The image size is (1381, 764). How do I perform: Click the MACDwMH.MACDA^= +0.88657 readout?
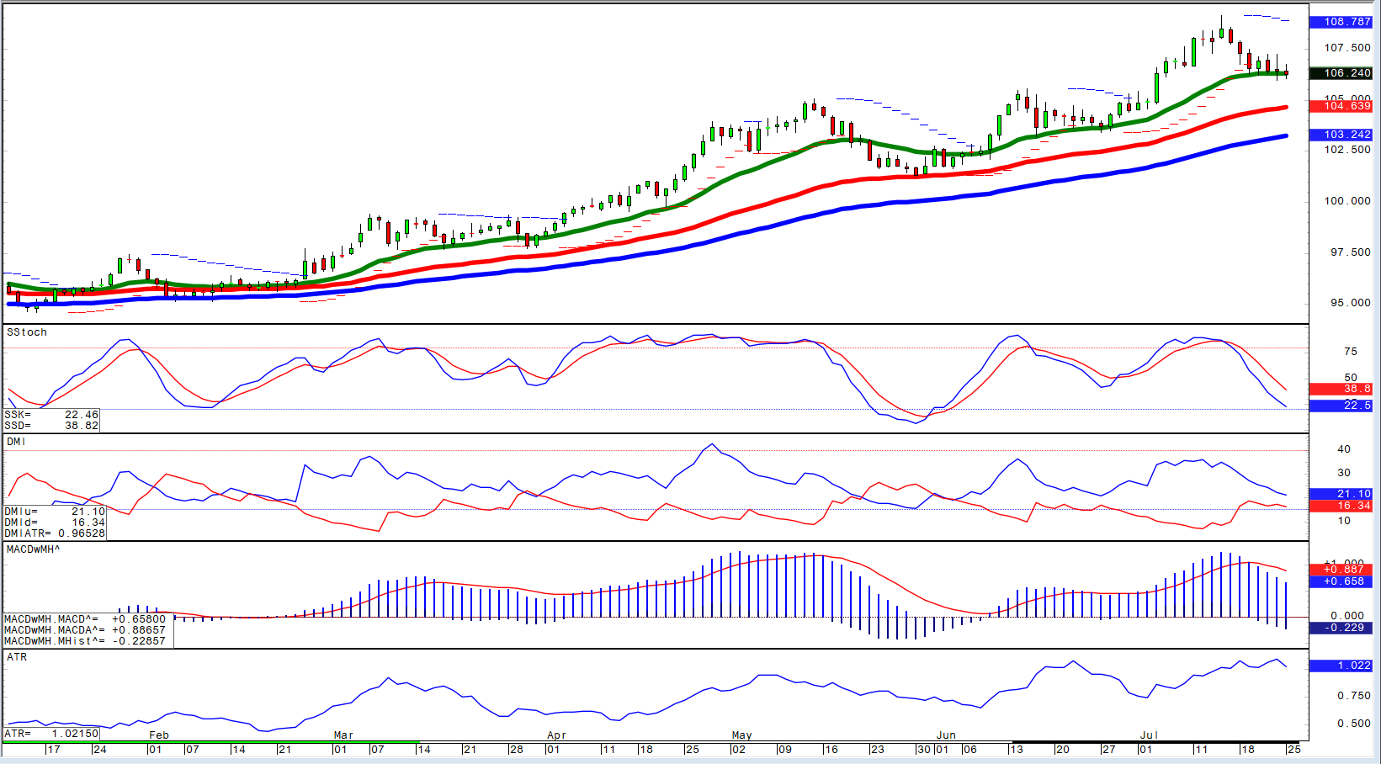(85, 630)
